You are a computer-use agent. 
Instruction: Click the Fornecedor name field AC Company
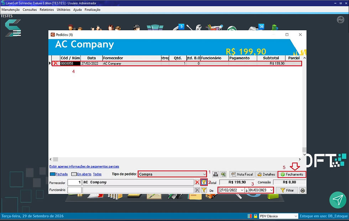(x=138, y=183)
